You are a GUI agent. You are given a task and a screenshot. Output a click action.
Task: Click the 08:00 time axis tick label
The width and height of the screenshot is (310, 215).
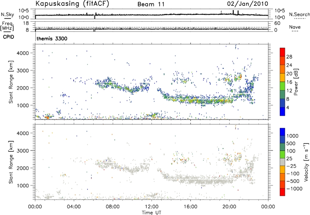click(x=112, y=207)
